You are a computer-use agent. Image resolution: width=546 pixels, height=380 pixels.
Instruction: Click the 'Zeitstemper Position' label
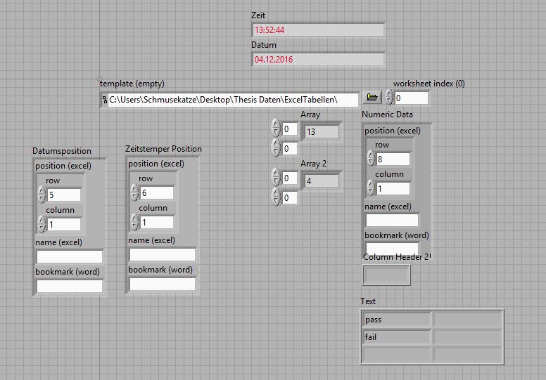[163, 149]
